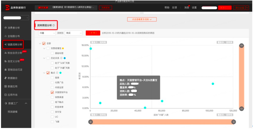
Task: Open 消息 notifications in header
Action: point(187,8)
